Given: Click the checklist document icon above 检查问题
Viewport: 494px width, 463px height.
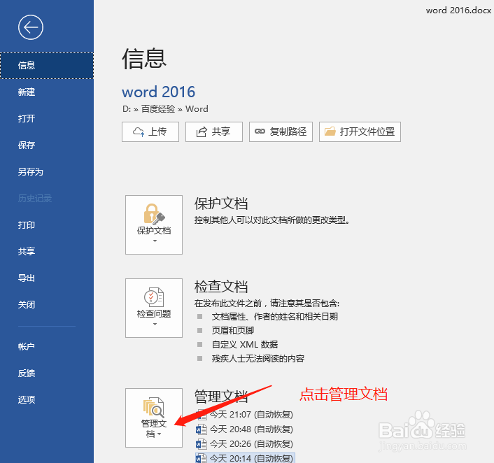Looking at the screenshot, I should point(154,297).
